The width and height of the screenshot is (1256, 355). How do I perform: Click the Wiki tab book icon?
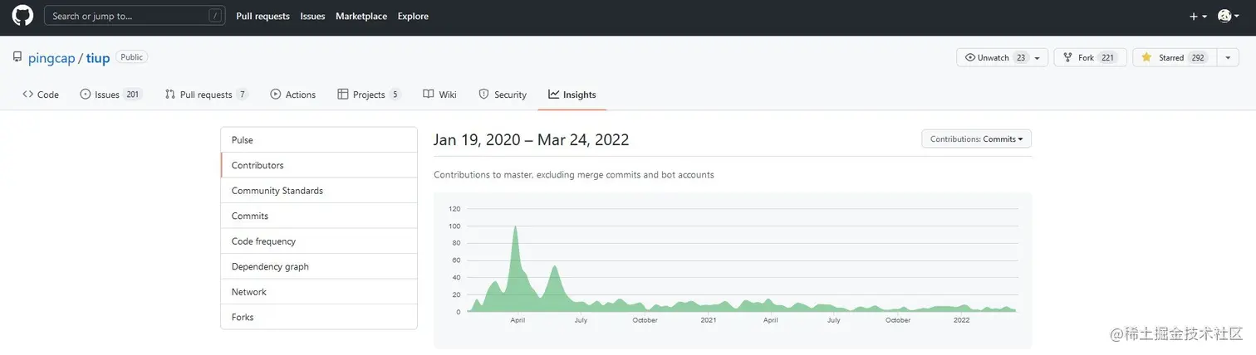tap(429, 95)
